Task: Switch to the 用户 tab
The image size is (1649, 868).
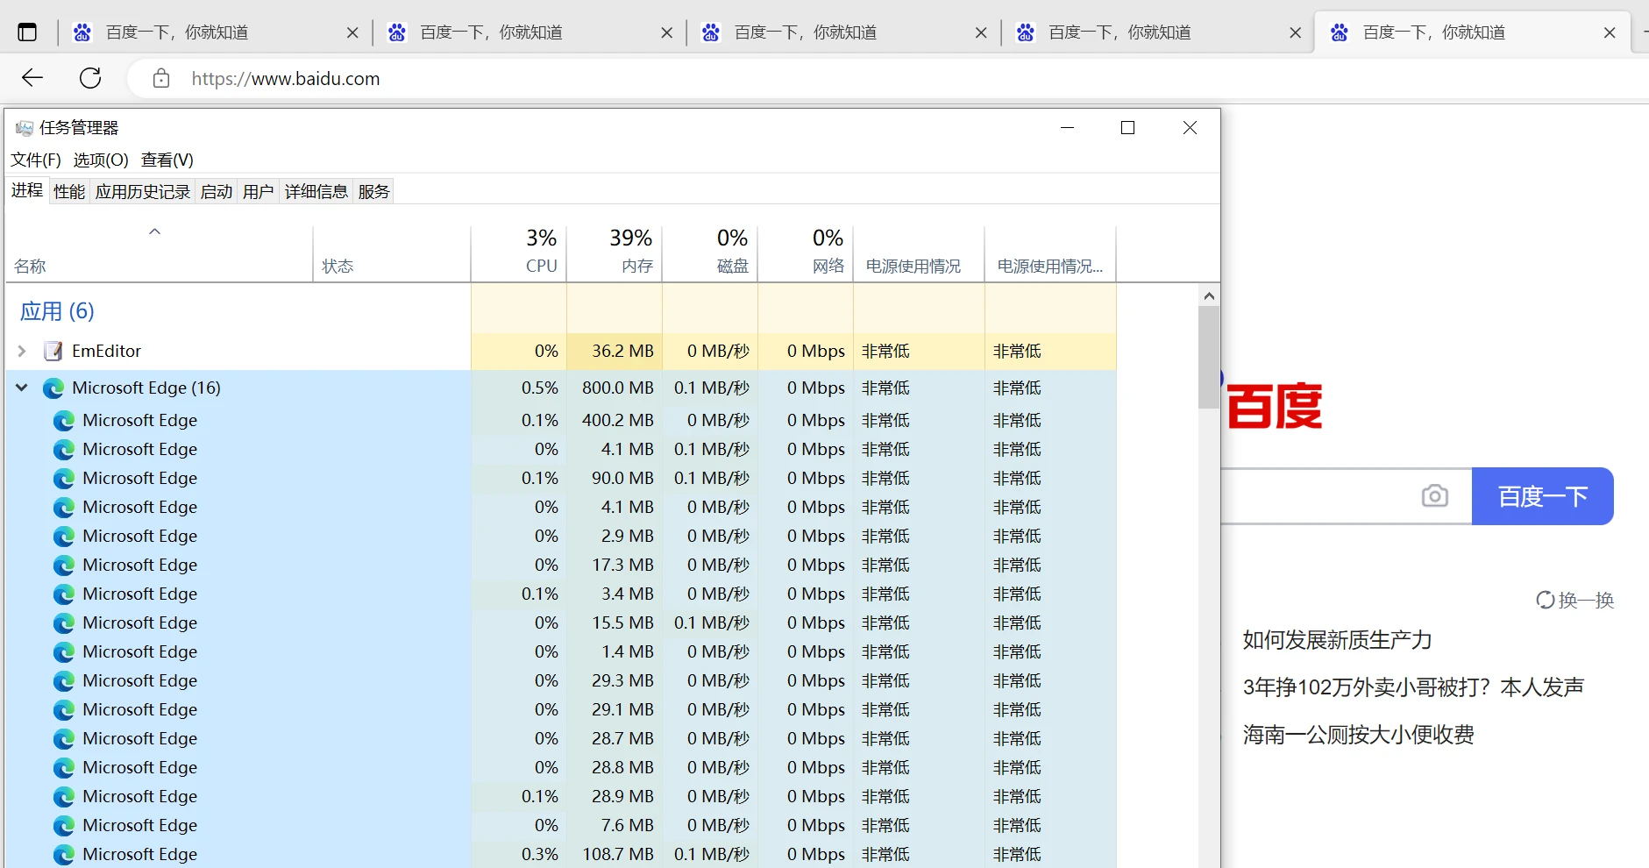Action: pyautogui.click(x=259, y=191)
